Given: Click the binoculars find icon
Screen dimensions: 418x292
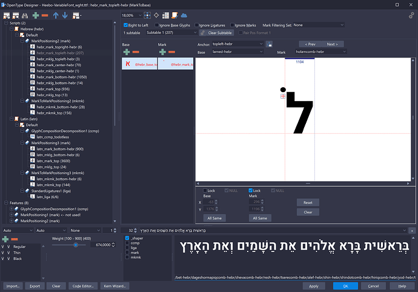Looking at the screenshot, I should point(24,15).
